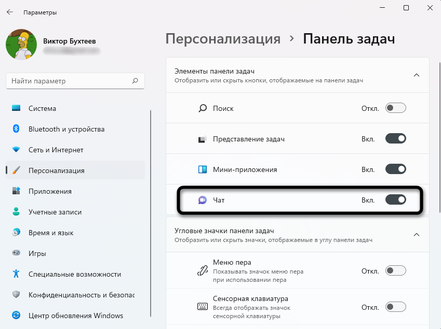Image resolution: width=441 pixels, height=329 pixels.
Task: Click the Меню пера pen icon
Action: [203, 270]
